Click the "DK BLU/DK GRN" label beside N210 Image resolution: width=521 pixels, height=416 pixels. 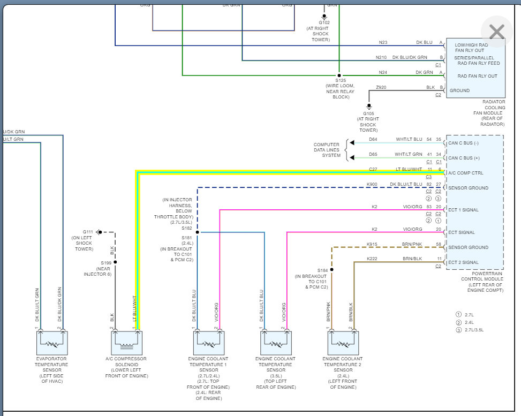pyautogui.click(x=410, y=57)
